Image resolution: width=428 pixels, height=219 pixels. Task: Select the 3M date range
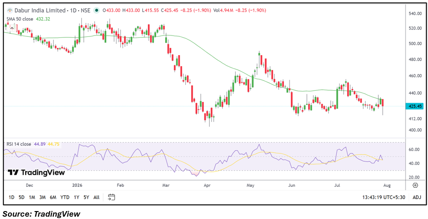coord(42,197)
